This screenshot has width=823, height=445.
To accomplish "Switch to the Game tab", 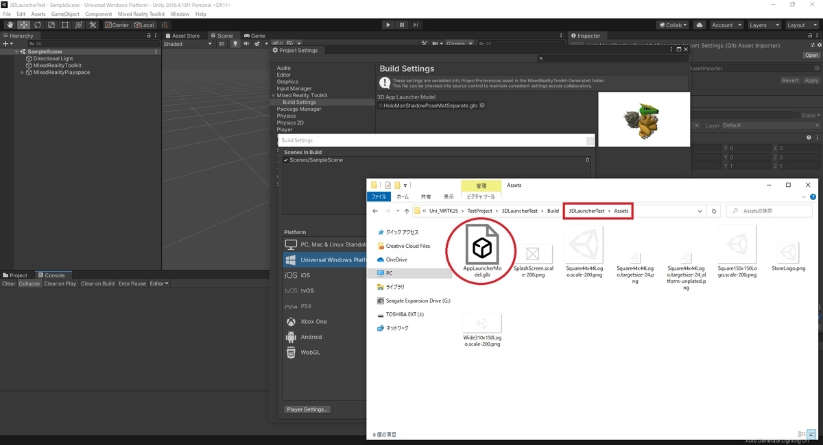I will coord(254,36).
